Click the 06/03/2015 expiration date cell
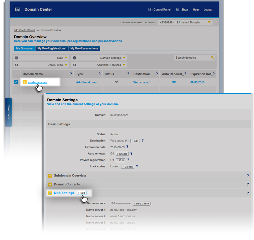This screenshot has height=240, width=254. coord(197,82)
